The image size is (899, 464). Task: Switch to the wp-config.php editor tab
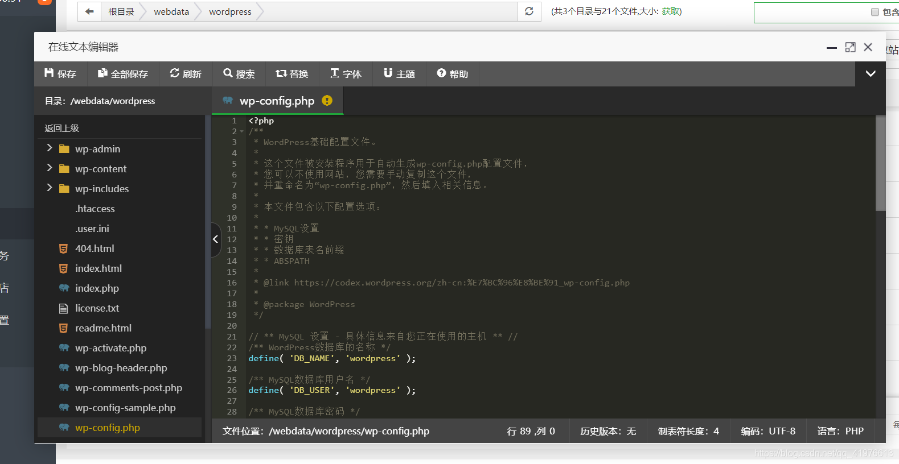[x=277, y=101]
